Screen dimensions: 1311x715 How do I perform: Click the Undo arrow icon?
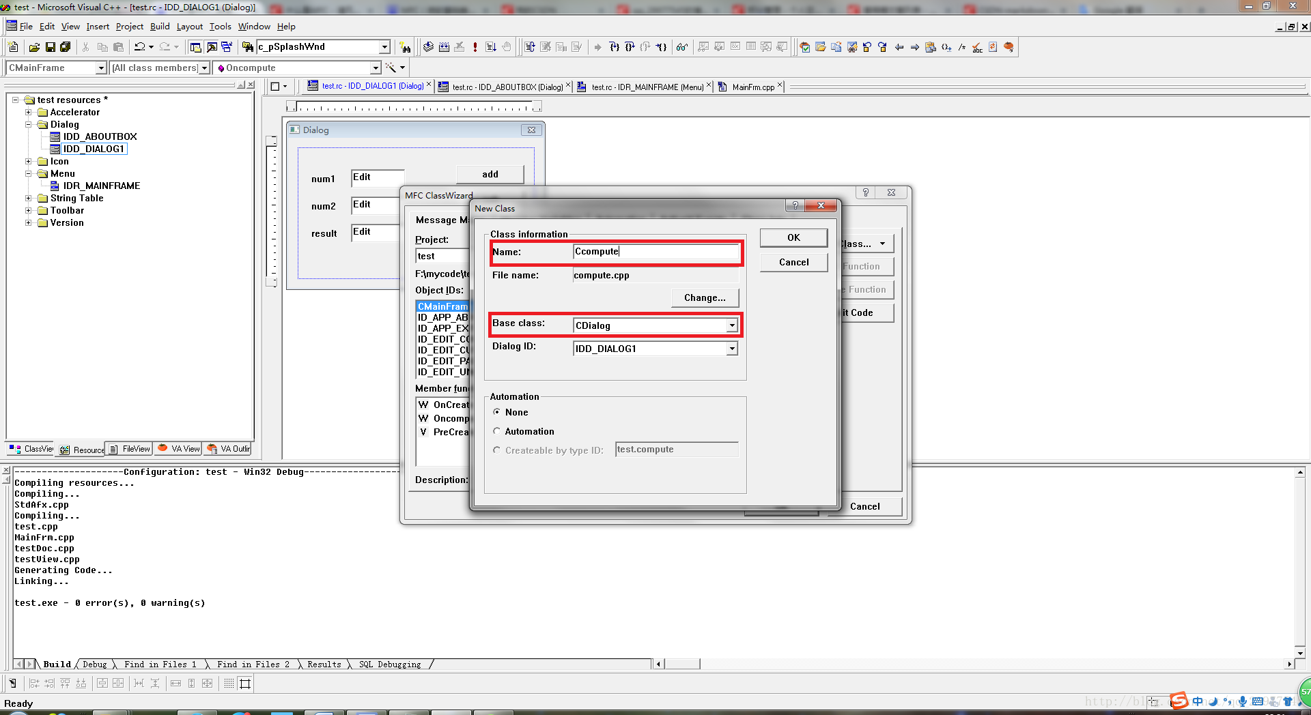coord(139,47)
